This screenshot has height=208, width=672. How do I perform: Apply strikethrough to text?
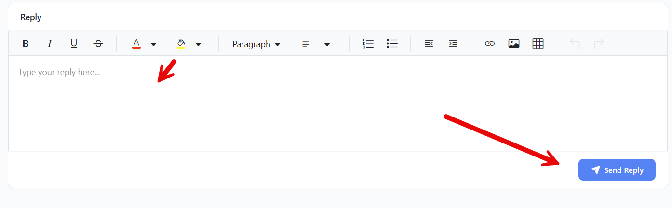tap(98, 44)
